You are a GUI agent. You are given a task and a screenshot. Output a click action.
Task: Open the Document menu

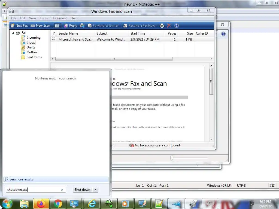pyautogui.click(x=59, y=18)
